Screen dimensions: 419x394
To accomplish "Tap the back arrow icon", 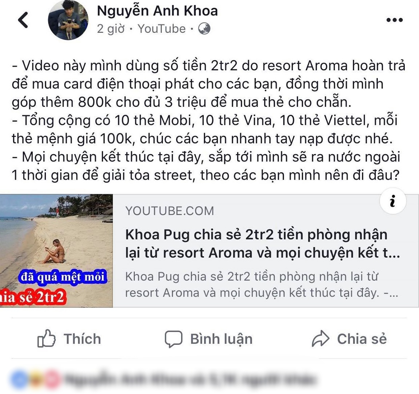I will point(23,20).
